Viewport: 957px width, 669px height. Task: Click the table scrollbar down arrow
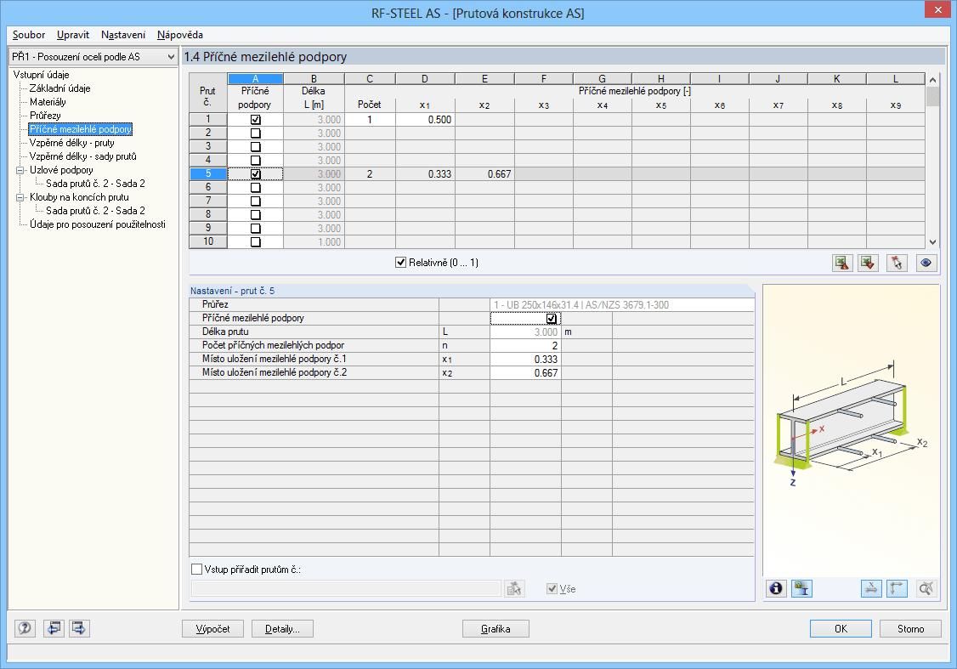[x=932, y=241]
